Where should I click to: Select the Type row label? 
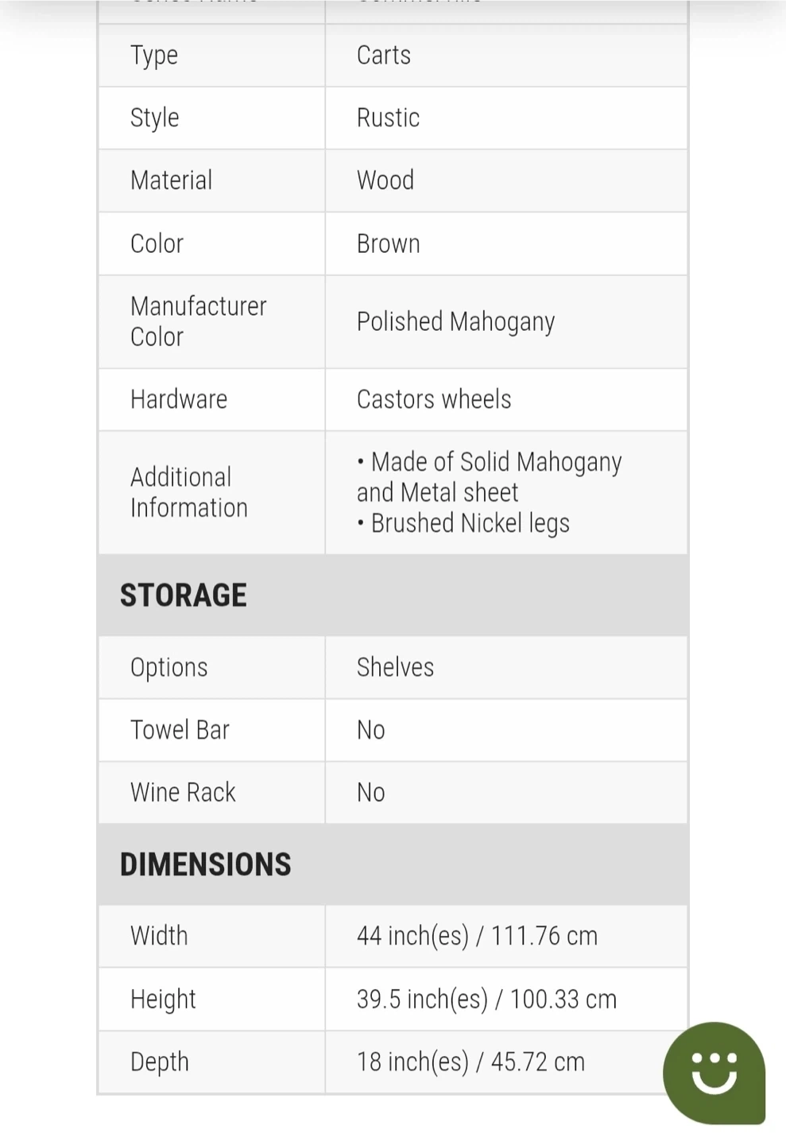(154, 56)
